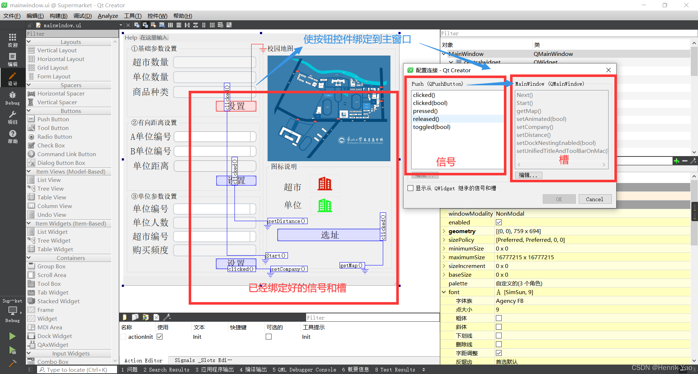The height and width of the screenshot is (374, 698).
Task: Collapse the font property group
Action: click(x=444, y=292)
